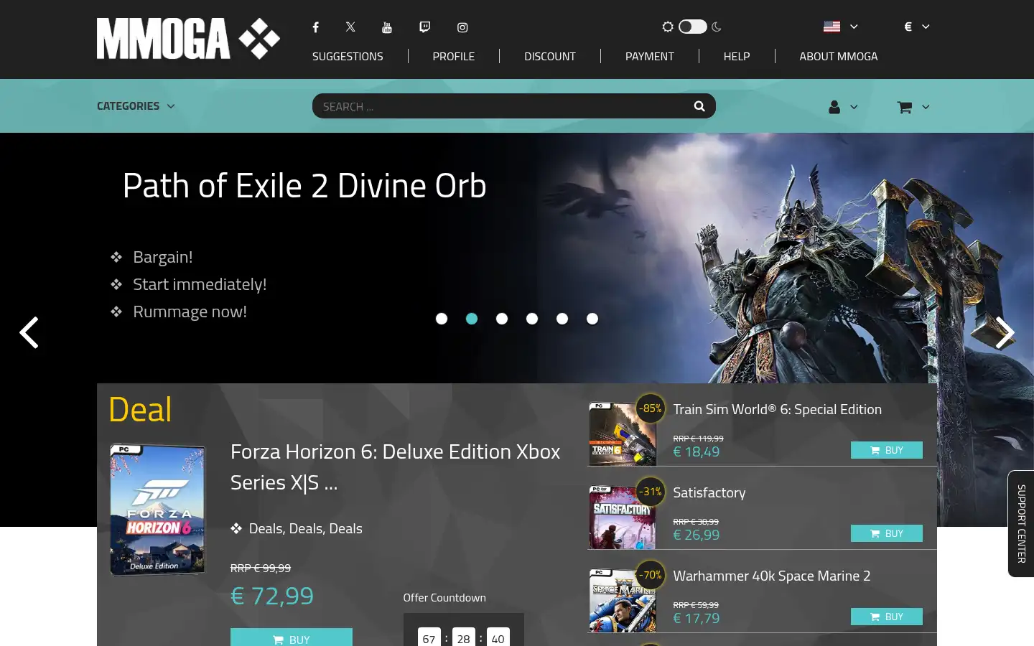Click Space Marine 2 cover thumbnail
1034x646 pixels.
point(622,601)
